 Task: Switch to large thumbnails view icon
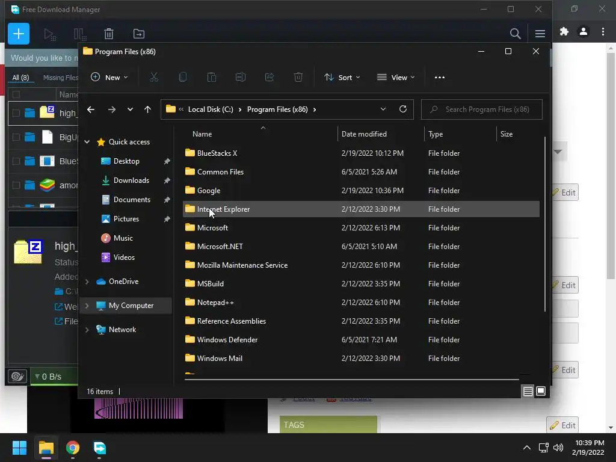coord(541,391)
